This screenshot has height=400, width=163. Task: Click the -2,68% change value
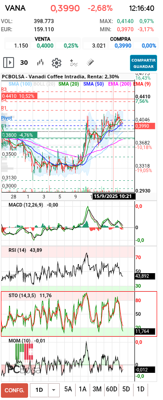(x=100, y=8)
